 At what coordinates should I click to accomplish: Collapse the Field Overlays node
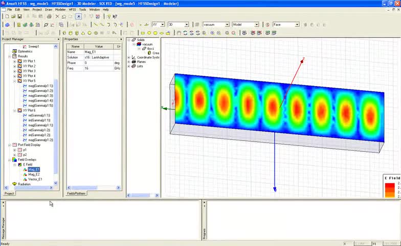pyautogui.click(x=9, y=160)
